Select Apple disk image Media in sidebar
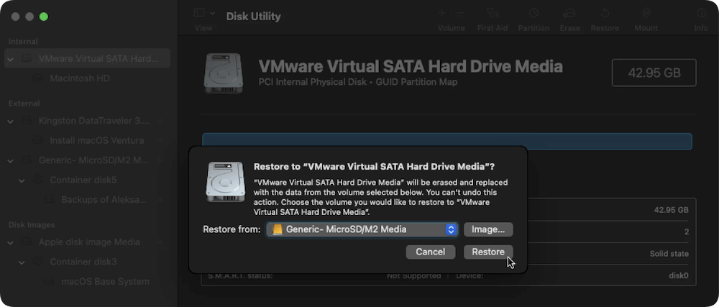 tap(89, 242)
